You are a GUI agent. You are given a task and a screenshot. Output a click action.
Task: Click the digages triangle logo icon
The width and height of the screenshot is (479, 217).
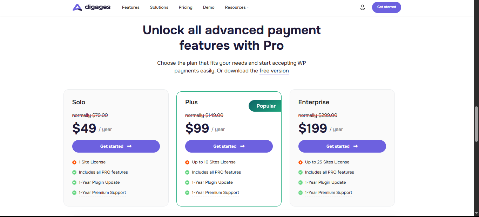pyautogui.click(x=76, y=7)
